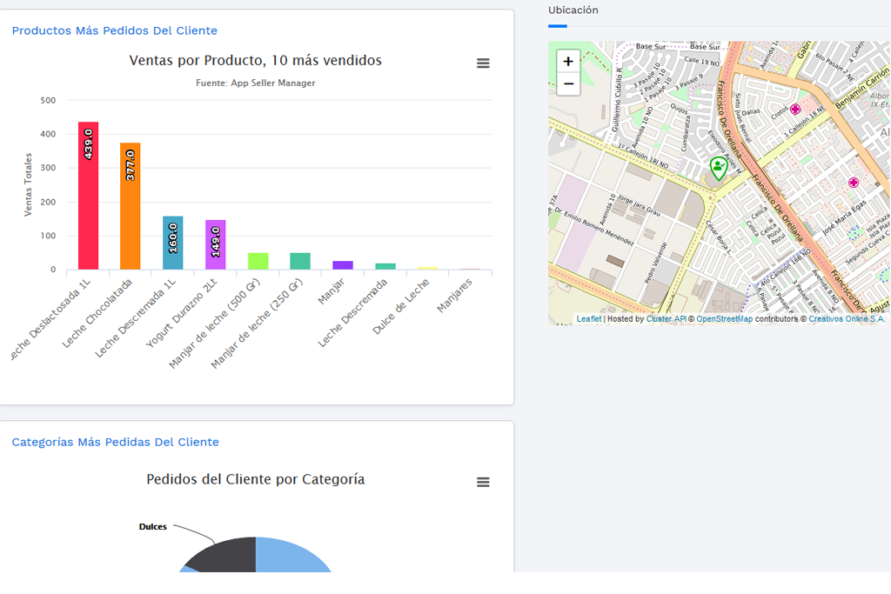Click the violet Manjar bar
Viewport: 891px width, 594px height.
343,265
